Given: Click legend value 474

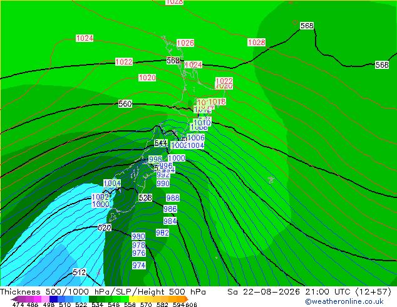Looking at the screenshot, I should [18, 304].
